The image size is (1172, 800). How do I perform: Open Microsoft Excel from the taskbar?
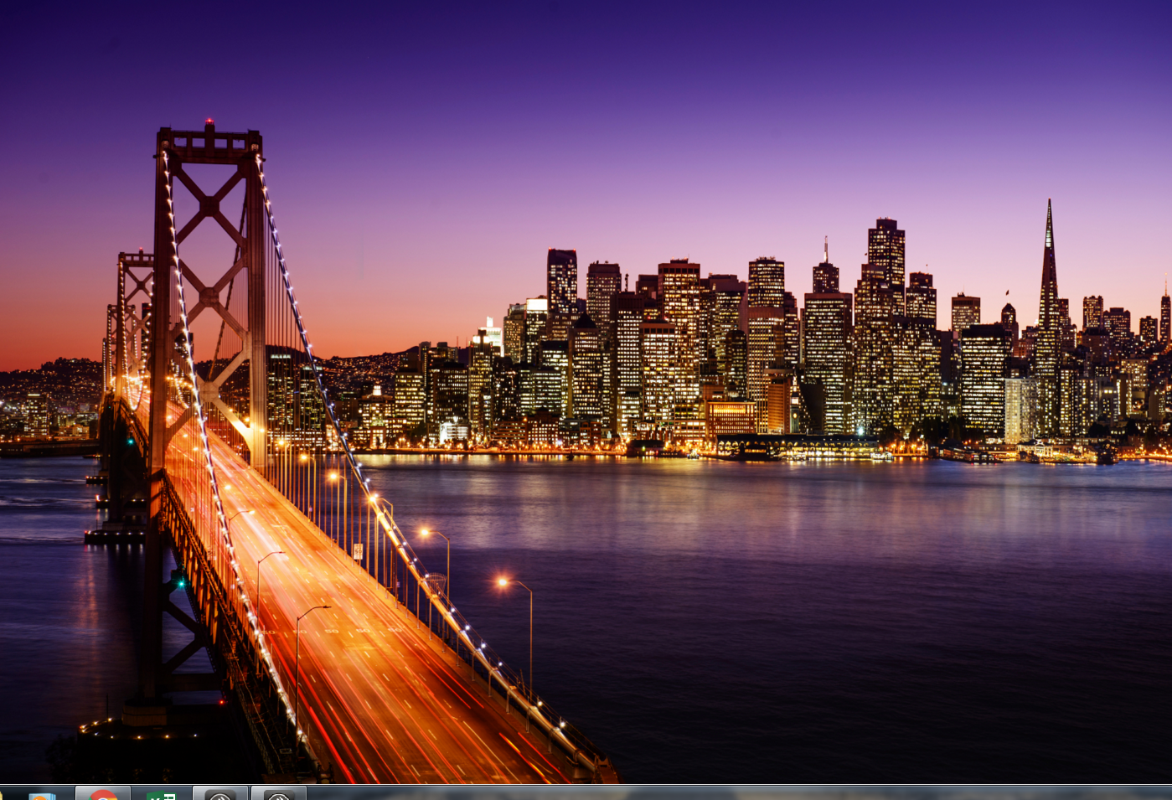point(161,793)
